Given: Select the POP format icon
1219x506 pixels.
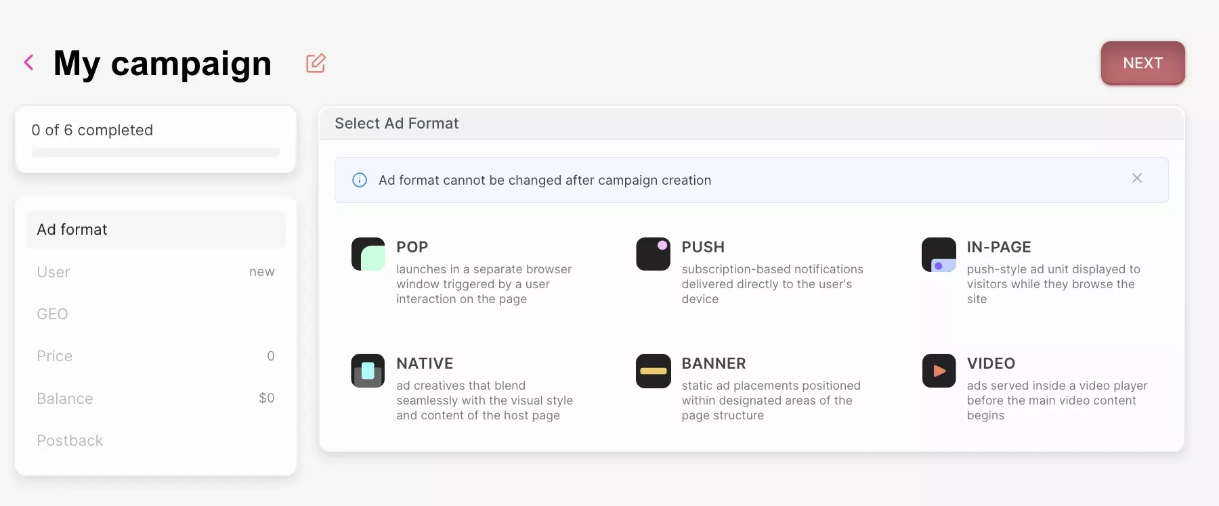Looking at the screenshot, I should pos(368,254).
